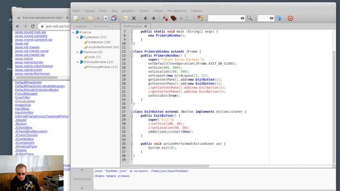Image resolution: width=340 pixels, height=191 pixels.
Task: Build the file with the brick icon
Action: pyautogui.click(x=174, y=19)
